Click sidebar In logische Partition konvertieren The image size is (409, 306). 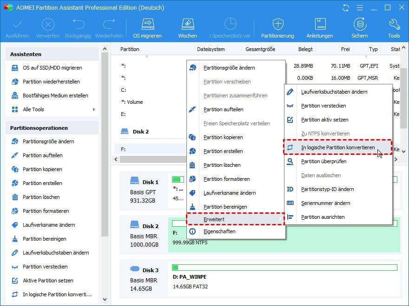click(x=52, y=294)
